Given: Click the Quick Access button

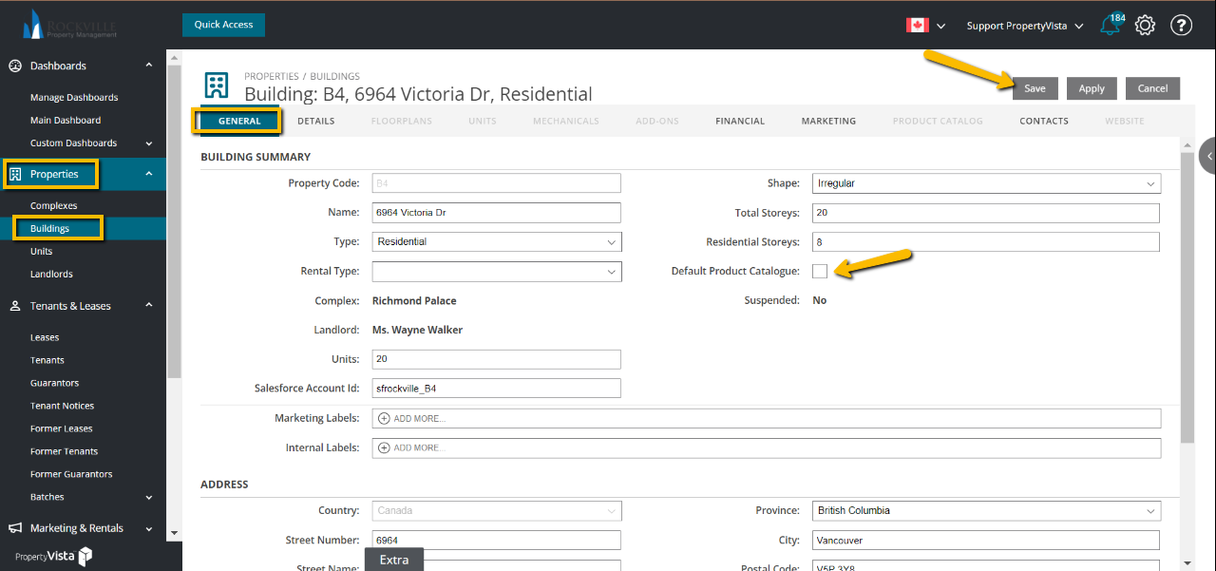Looking at the screenshot, I should tap(223, 25).
